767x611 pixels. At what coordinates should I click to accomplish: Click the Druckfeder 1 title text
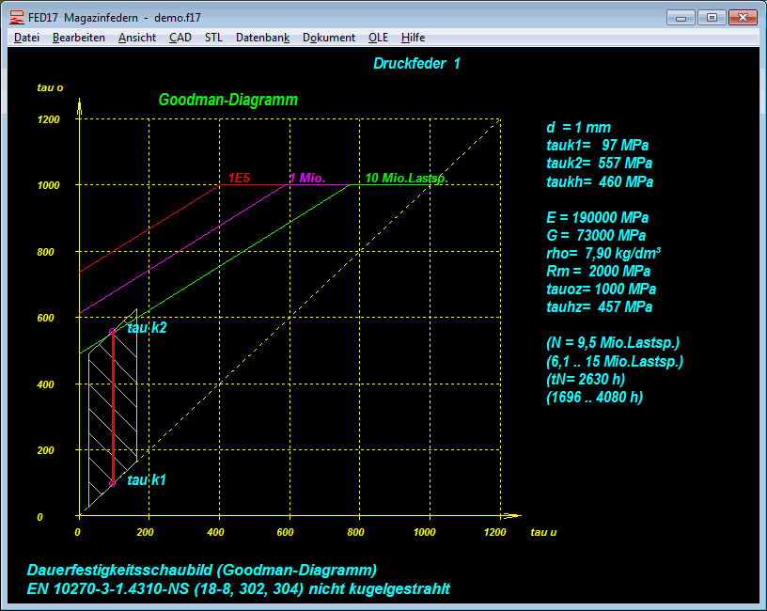(416, 64)
